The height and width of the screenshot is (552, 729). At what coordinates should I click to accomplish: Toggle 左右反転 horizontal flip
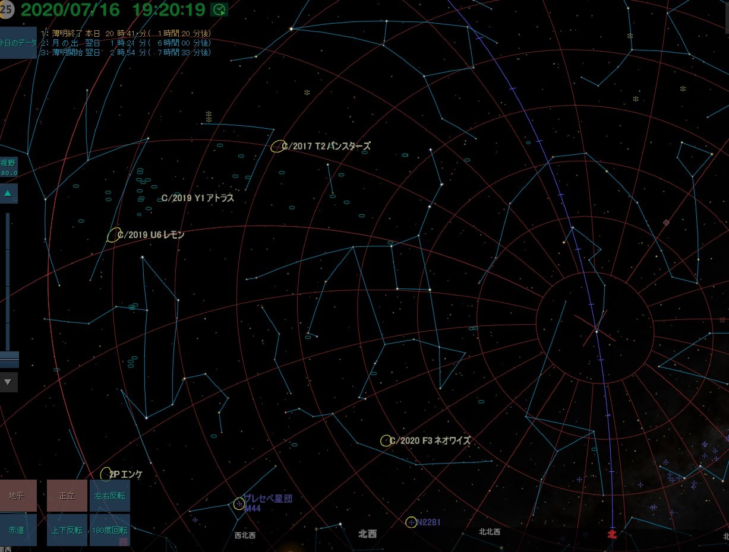pyautogui.click(x=109, y=496)
